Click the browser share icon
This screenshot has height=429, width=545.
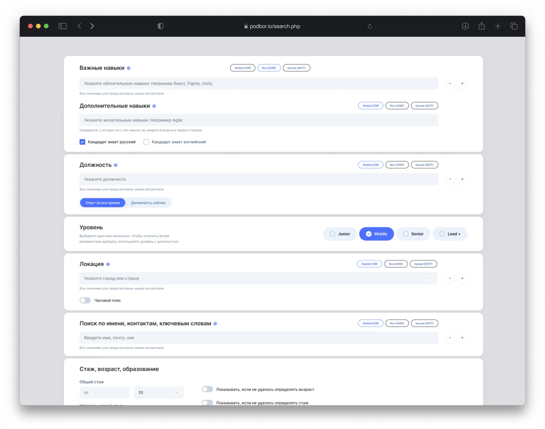[x=481, y=26]
